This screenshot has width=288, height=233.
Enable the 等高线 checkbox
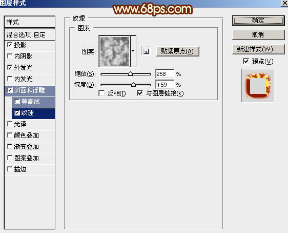17,101
